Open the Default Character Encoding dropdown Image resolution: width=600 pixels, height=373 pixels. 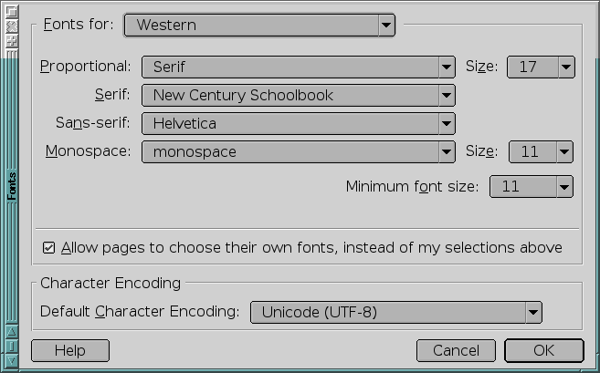click(396, 312)
